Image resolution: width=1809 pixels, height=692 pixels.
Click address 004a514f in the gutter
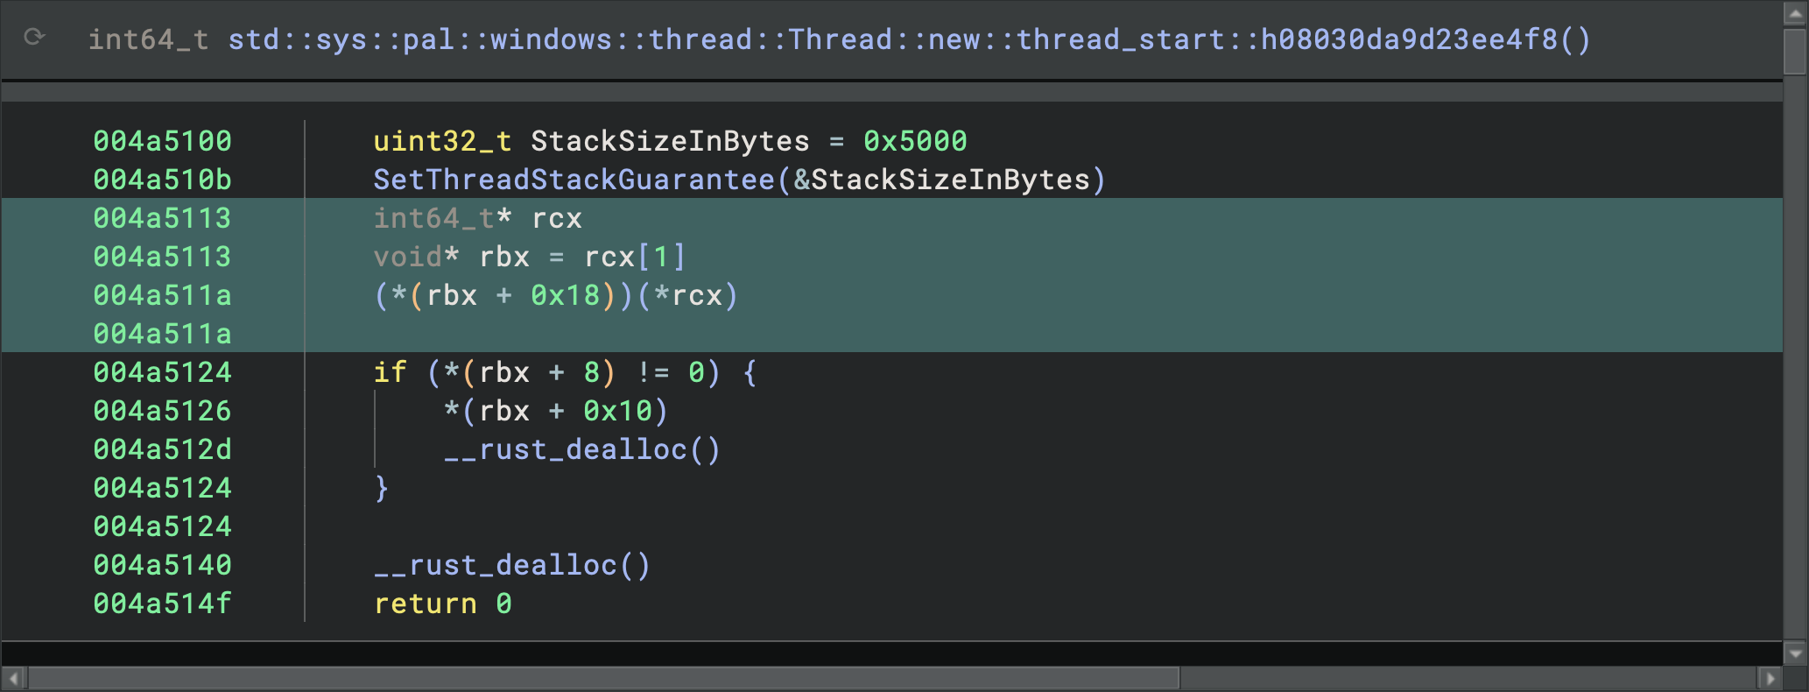pos(162,604)
